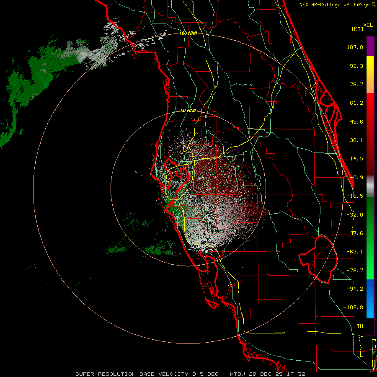Click the gray-white segment of color bar

[370, 186]
